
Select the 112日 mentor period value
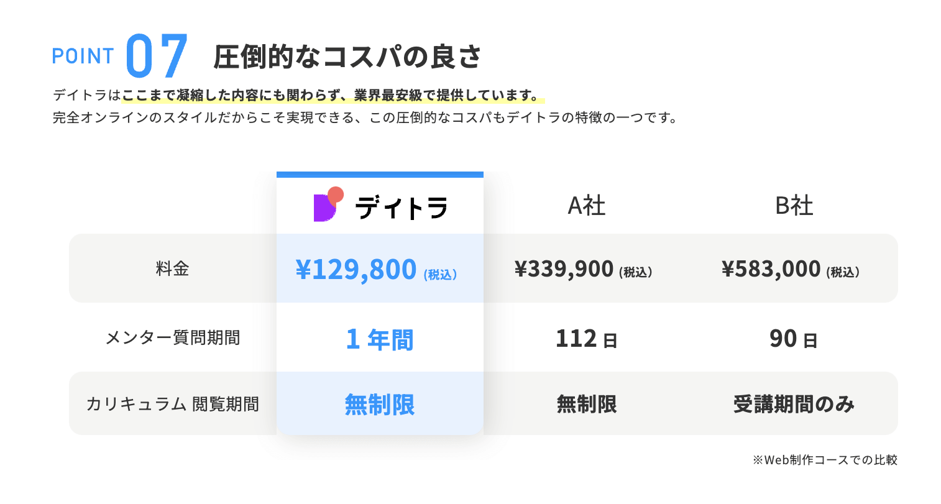586,339
